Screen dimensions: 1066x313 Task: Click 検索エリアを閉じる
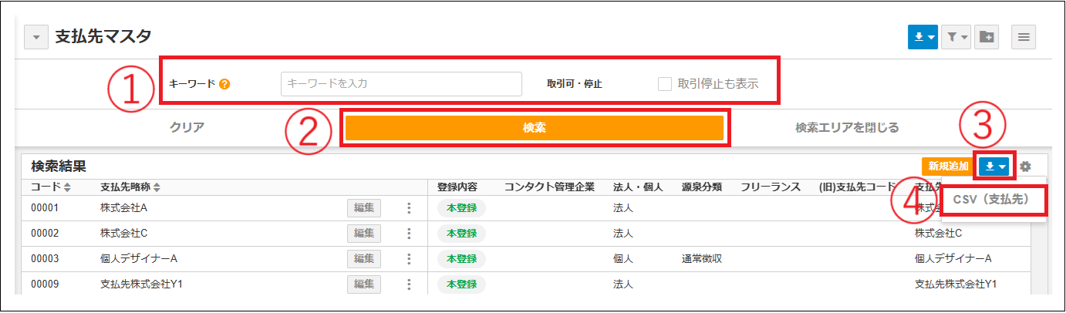pos(847,127)
